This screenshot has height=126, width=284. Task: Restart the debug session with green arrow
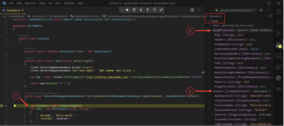point(154,10)
